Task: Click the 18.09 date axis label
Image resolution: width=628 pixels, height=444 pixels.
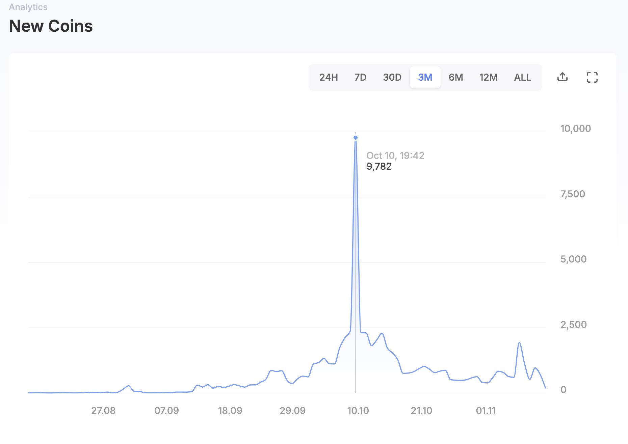Action: pyautogui.click(x=230, y=411)
